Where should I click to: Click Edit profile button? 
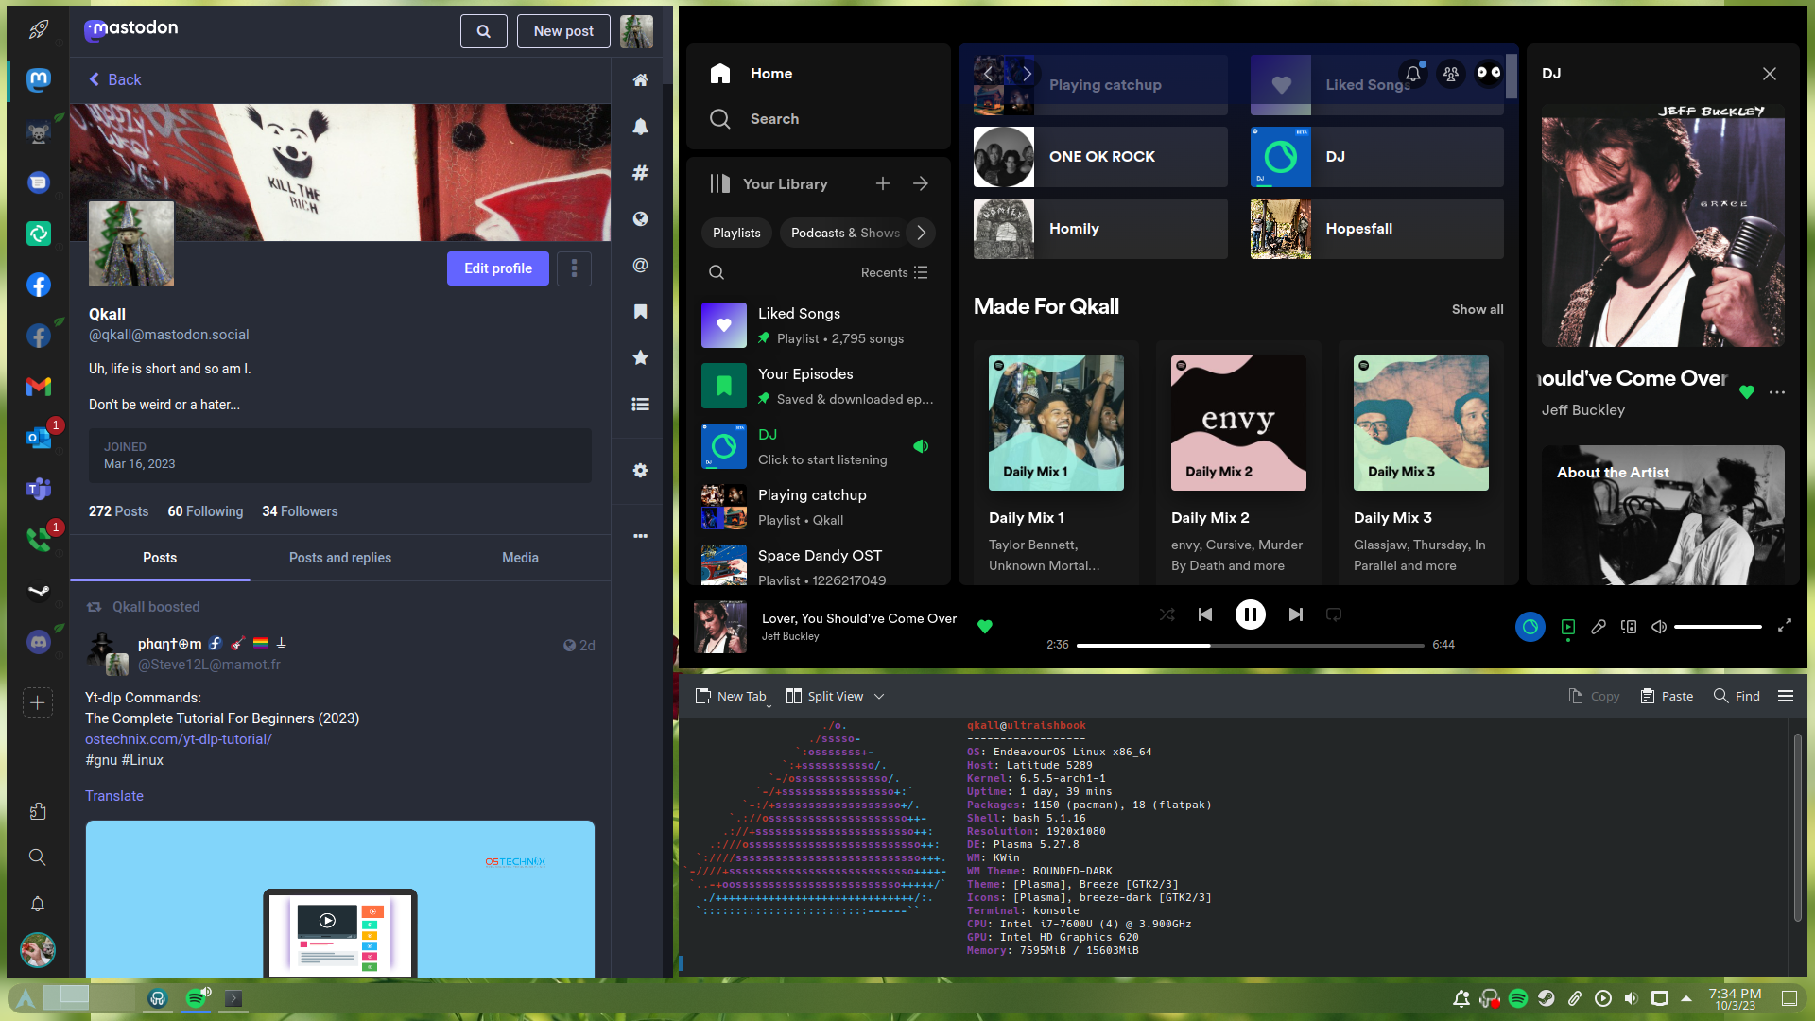point(498,268)
